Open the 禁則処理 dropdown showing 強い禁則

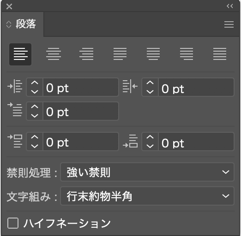[x=147, y=172]
